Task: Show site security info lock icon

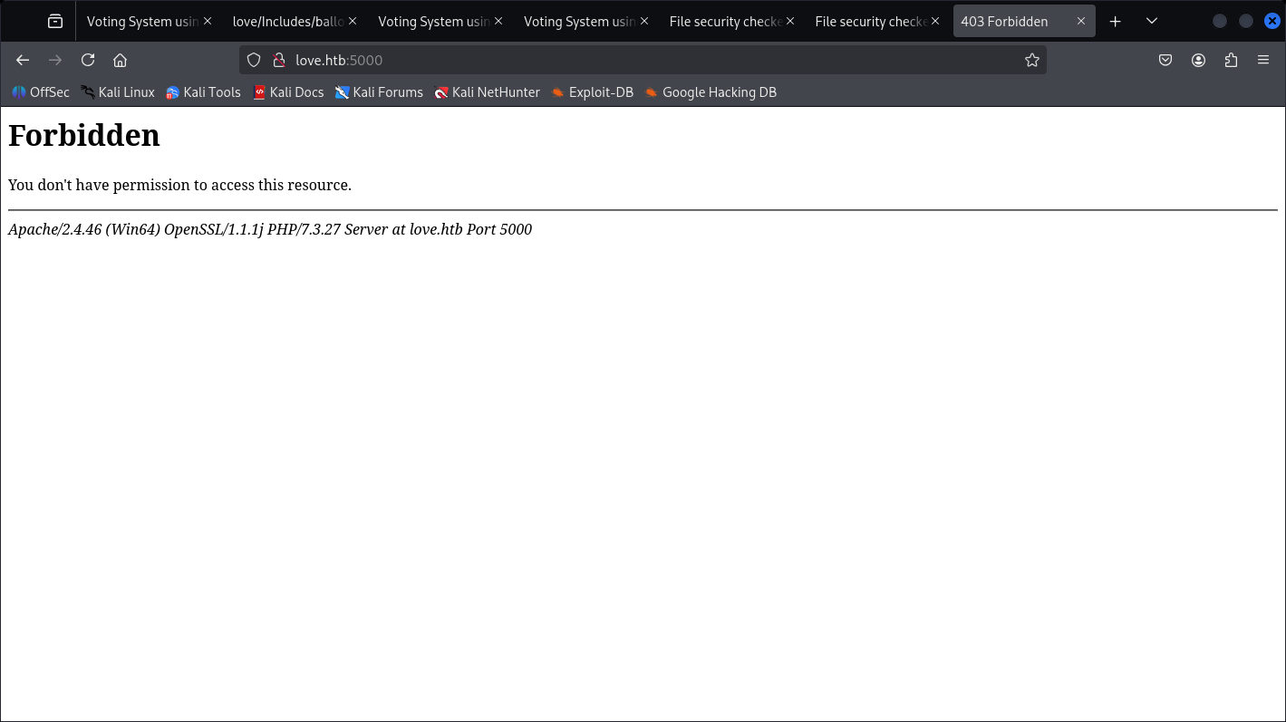Action: (279, 60)
